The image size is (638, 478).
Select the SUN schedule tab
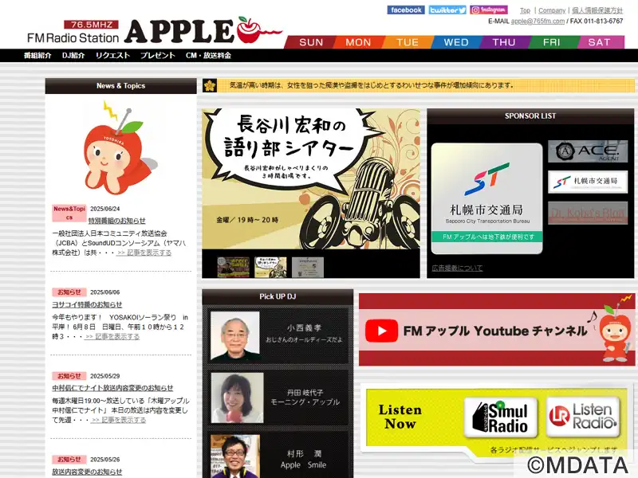tap(311, 42)
